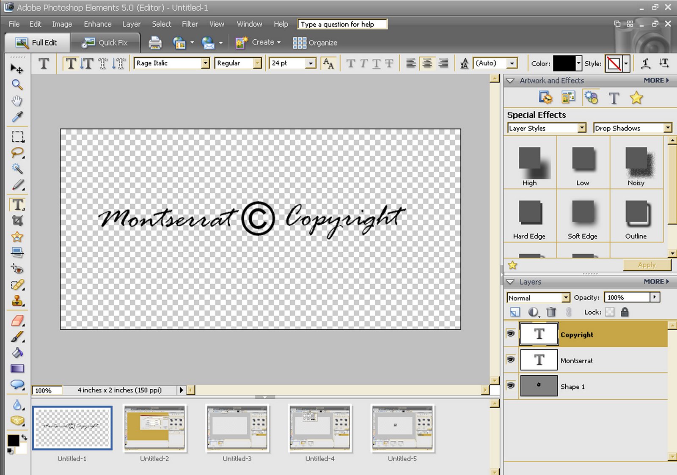Hide the Copyright layer
Screen dimensions: 677x475
511,334
